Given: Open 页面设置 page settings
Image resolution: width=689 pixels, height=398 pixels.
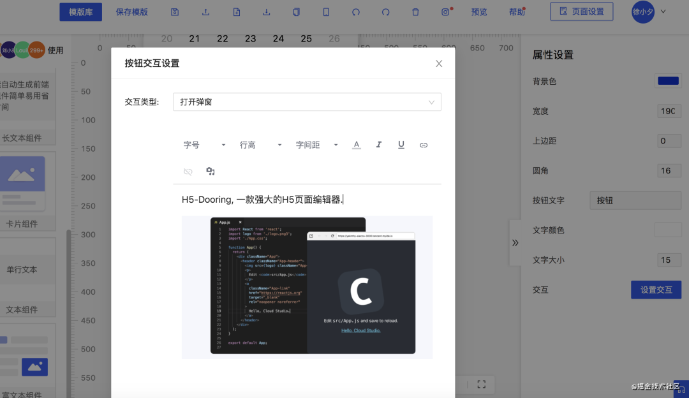Looking at the screenshot, I should [x=581, y=11].
